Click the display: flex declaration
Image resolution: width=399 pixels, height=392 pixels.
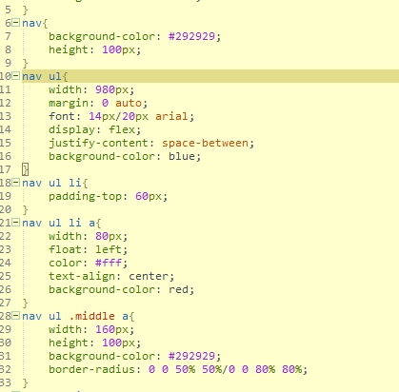pyautogui.click(x=94, y=129)
